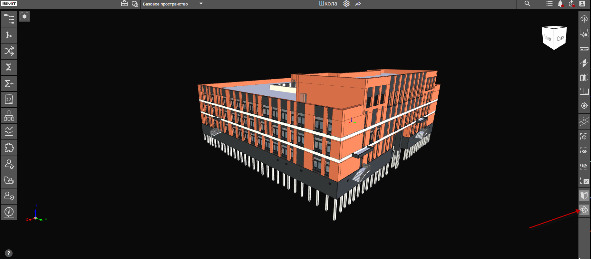Open the list menu in top bar
Image resolution: width=591 pixels, height=259 pixels.
(x=549, y=4)
